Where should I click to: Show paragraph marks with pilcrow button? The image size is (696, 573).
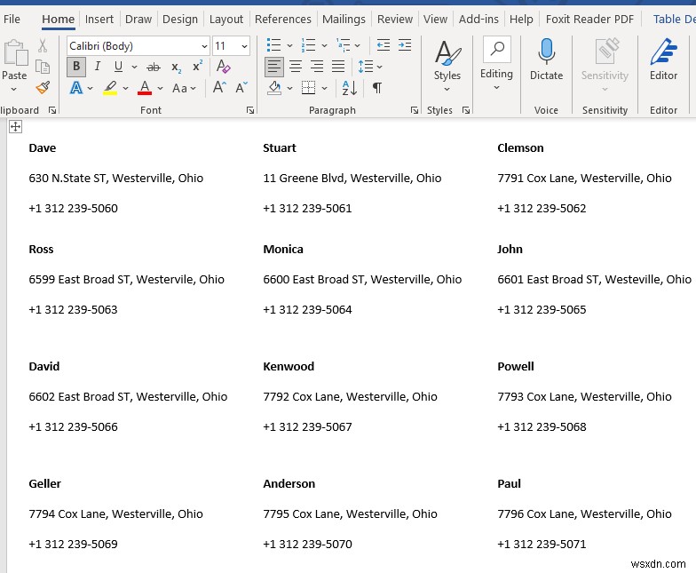(x=376, y=88)
